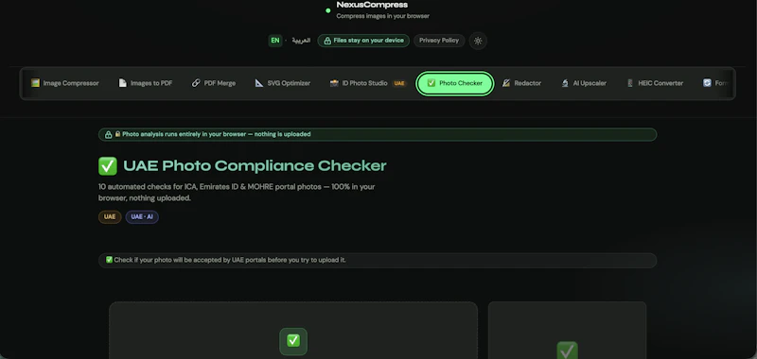Open the Image Compressor tab
The width and height of the screenshot is (757, 359).
click(64, 83)
